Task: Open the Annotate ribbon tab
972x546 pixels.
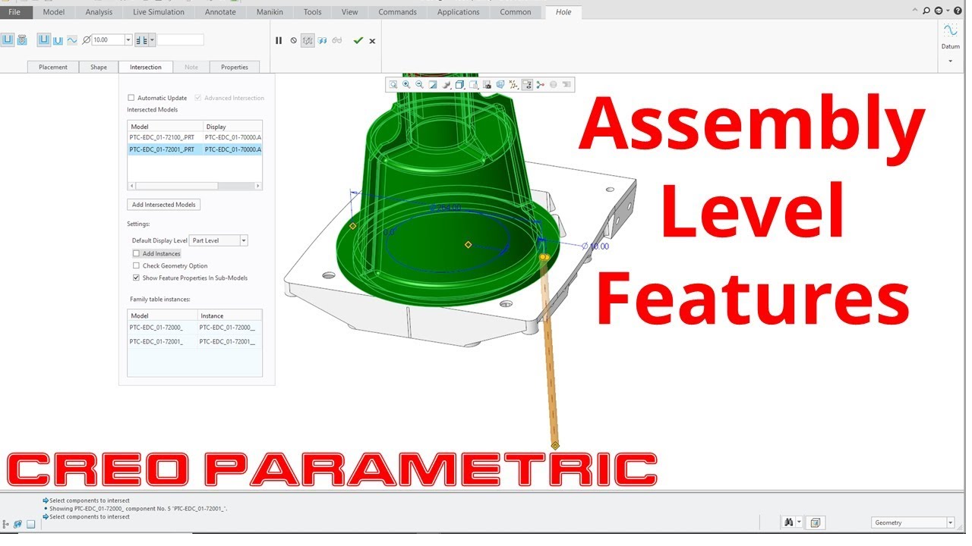Action: (220, 12)
